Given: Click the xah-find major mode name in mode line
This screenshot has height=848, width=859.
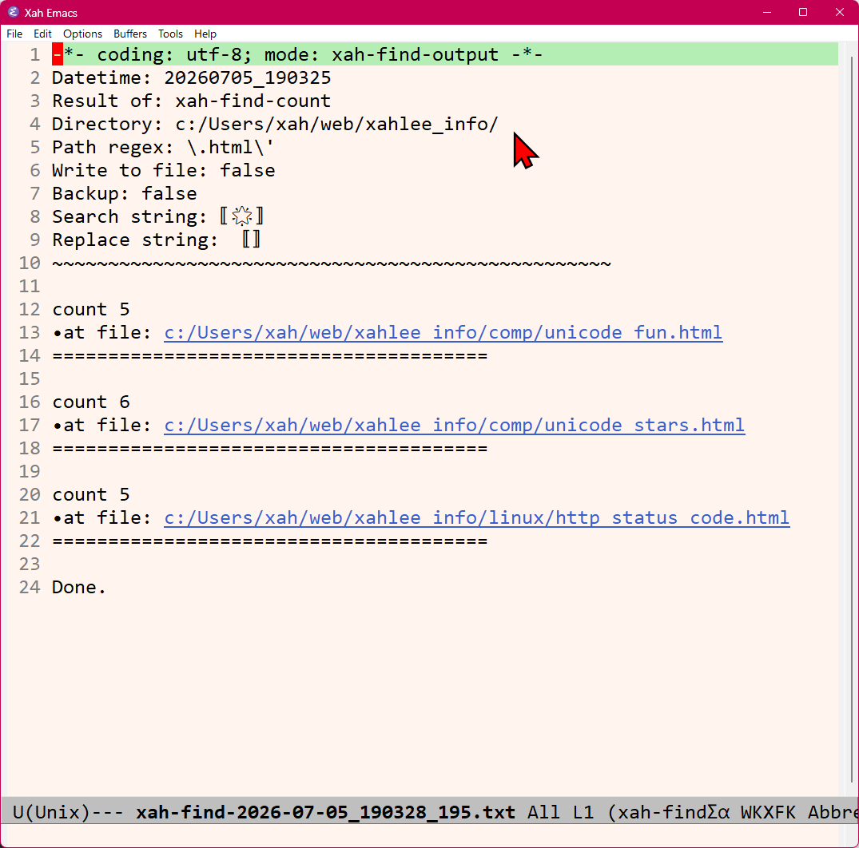Looking at the screenshot, I should [x=662, y=812].
